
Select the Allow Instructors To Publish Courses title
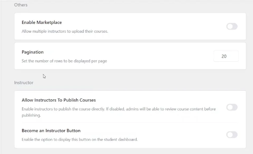(59, 100)
